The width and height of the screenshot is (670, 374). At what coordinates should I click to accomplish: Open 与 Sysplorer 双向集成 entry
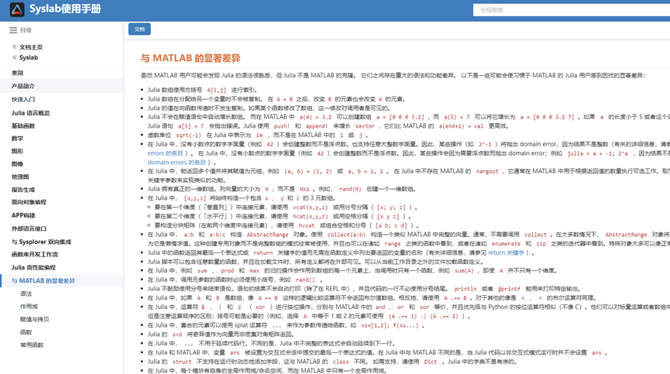(x=42, y=242)
